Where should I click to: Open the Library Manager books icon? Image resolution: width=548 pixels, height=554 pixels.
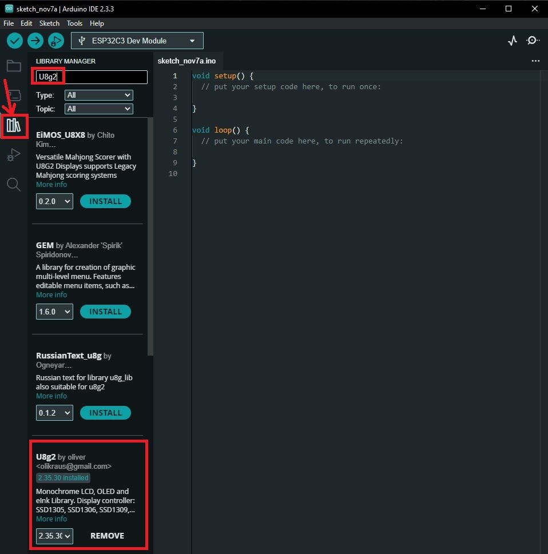pyautogui.click(x=14, y=125)
